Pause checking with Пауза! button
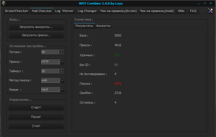Viewport: 216px width, 137px height. tap(36, 116)
